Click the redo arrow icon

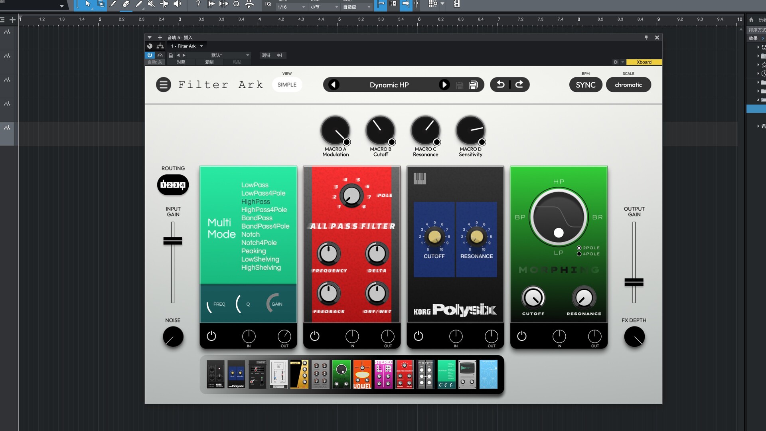519,85
